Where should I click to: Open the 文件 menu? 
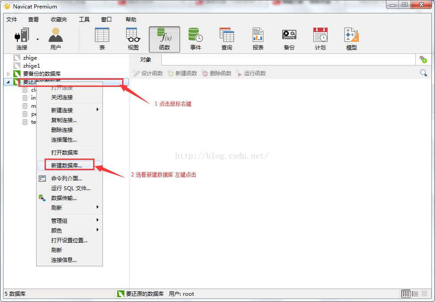point(12,20)
